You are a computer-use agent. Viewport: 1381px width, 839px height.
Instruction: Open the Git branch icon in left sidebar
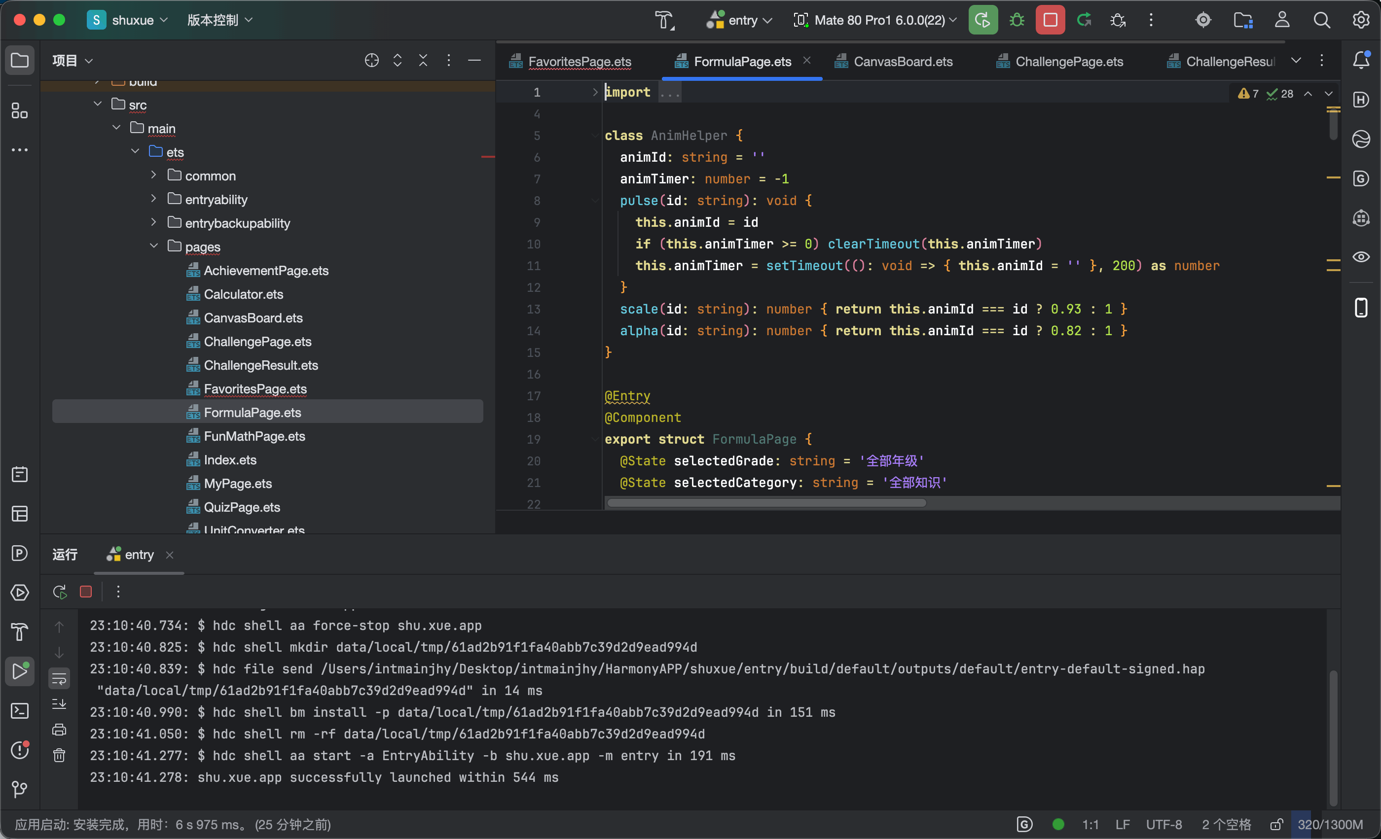(x=20, y=790)
